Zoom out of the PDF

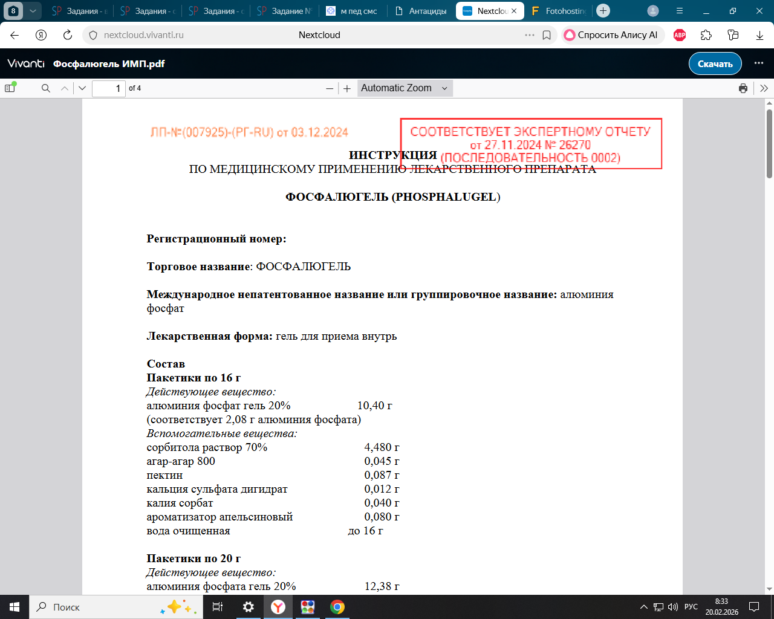[x=330, y=88]
